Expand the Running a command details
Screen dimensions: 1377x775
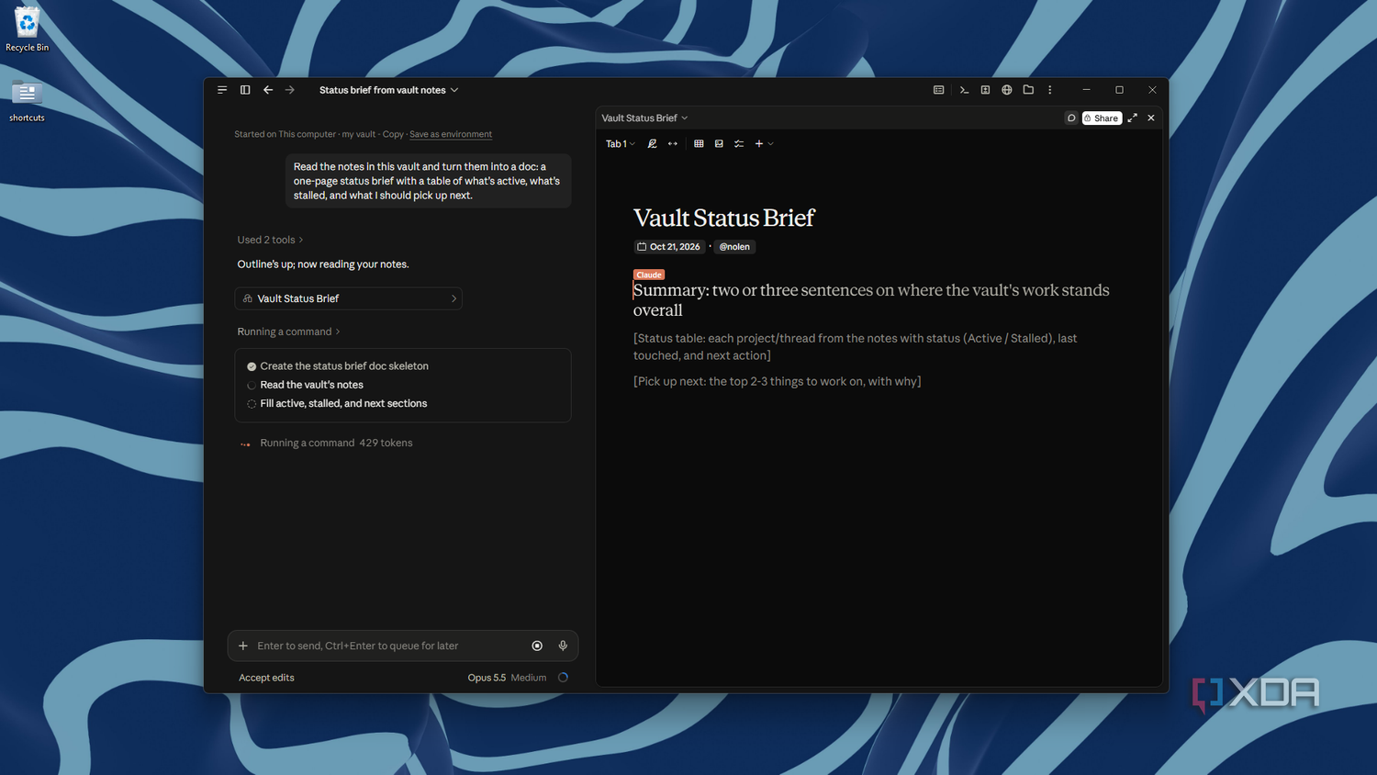(x=288, y=331)
